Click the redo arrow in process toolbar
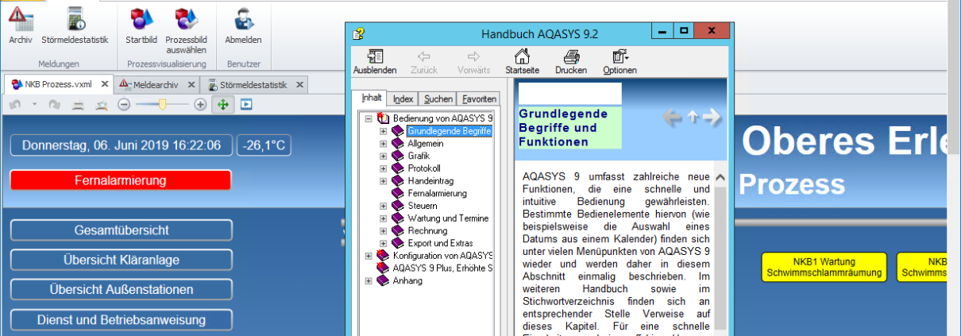The height and width of the screenshot is (336, 961). [x=54, y=104]
